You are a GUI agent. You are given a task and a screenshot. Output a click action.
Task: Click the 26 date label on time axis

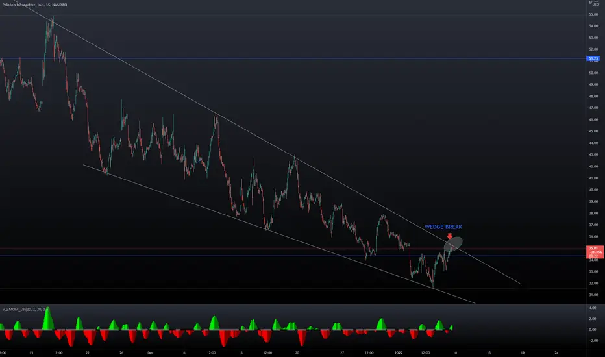(x=121, y=352)
